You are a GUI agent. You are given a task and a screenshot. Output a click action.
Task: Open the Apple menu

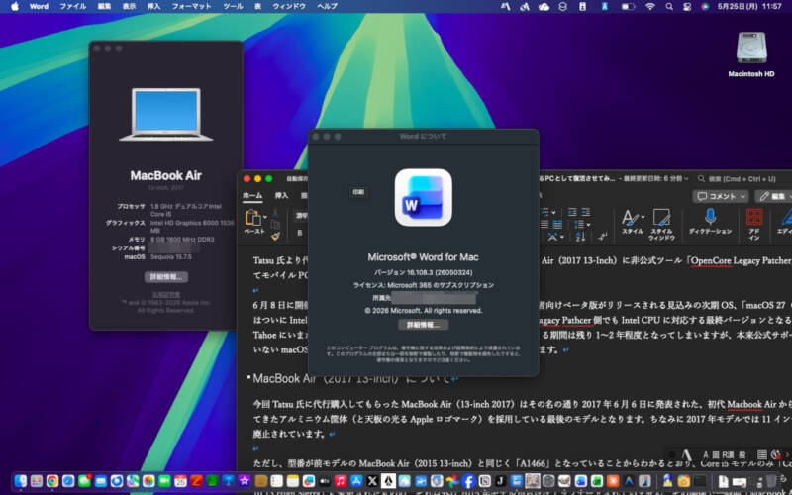tap(15, 7)
